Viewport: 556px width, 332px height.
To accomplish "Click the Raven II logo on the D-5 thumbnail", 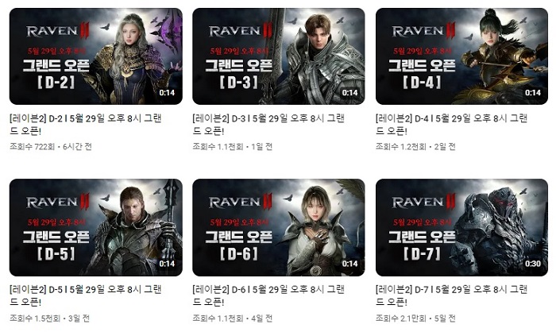I will (x=58, y=202).
